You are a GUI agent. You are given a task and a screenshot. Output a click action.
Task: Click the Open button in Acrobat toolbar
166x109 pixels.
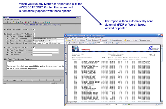(68, 40)
